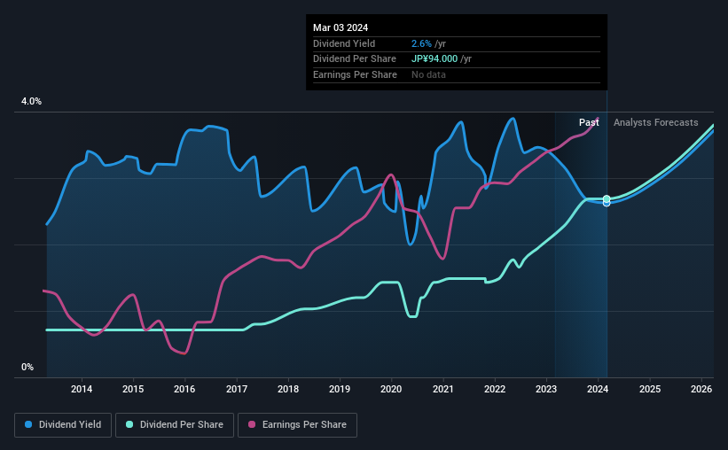The width and height of the screenshot is (728, 450).
Task: Click the Earnings Per Share tooltip row label
Action: tap(355, 74)
